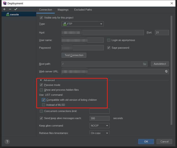Open Keep alive command NOOP dropdown
Viewport: 177px width, 148px height.
(x=99, y=126)
